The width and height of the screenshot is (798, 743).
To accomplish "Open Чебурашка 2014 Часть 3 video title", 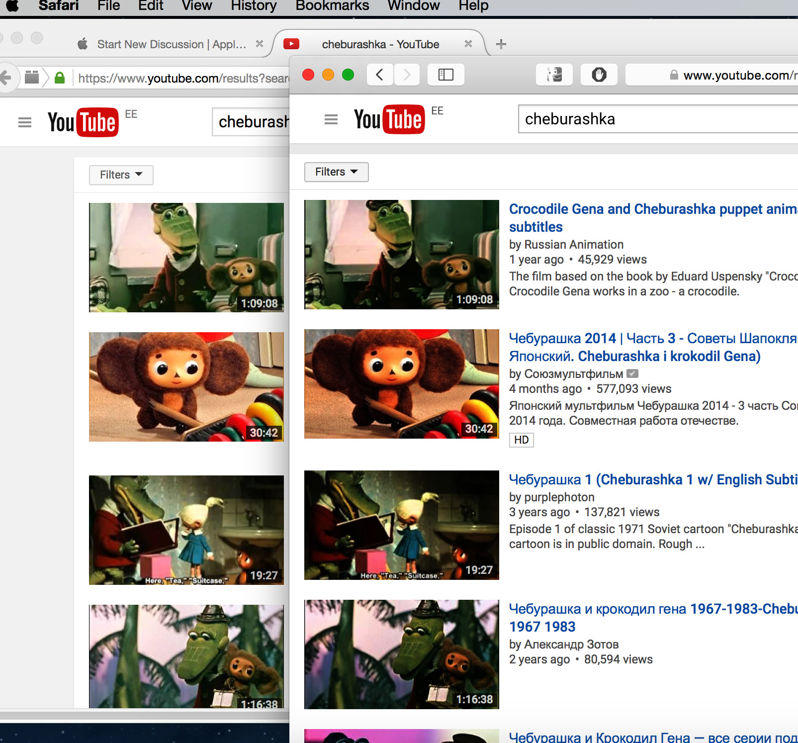I will point(653,347).
